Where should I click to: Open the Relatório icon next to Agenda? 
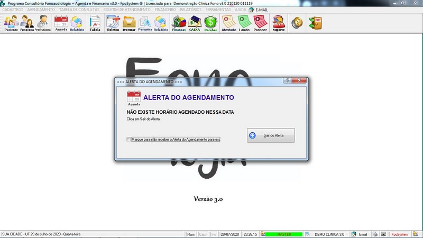coord(77,23)
